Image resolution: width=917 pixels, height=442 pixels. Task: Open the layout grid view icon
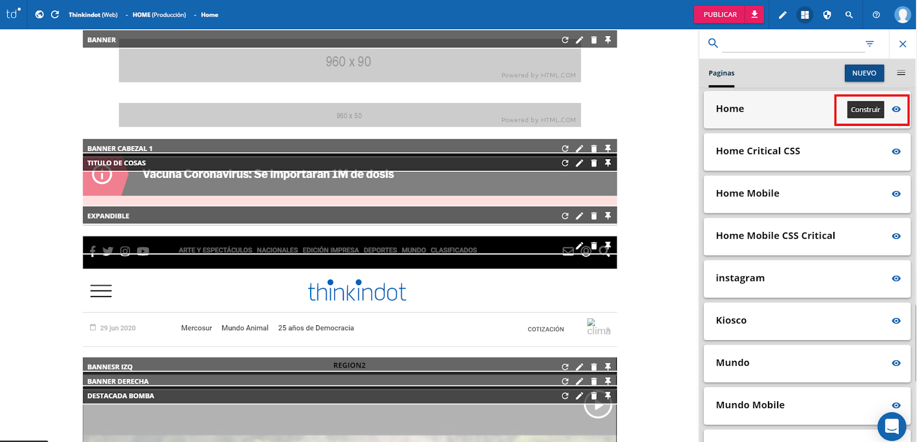pyautogui.click(x=805, y=15)
